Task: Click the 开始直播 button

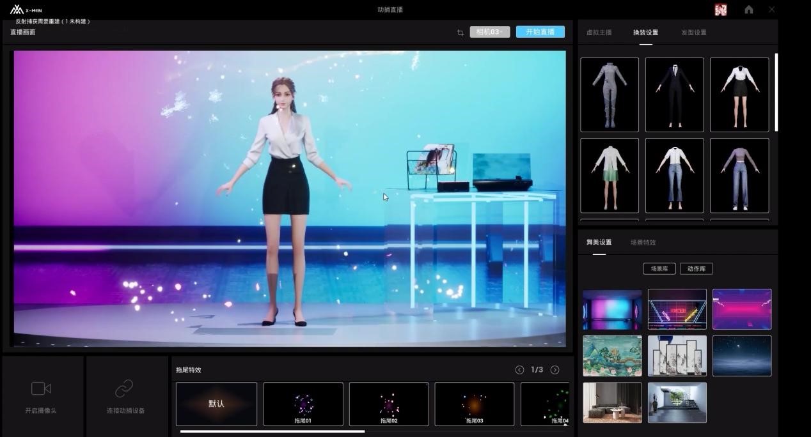Action: click(540, 32)
